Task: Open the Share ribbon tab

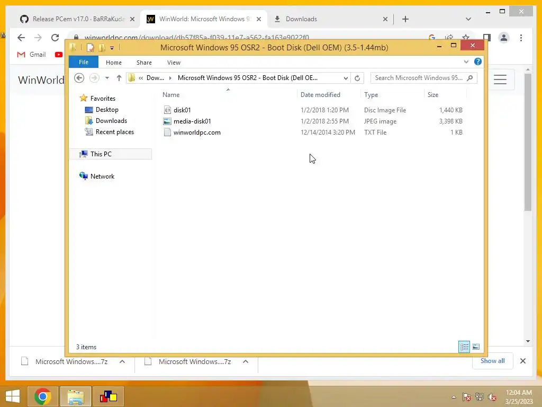Action: point(144,63)
